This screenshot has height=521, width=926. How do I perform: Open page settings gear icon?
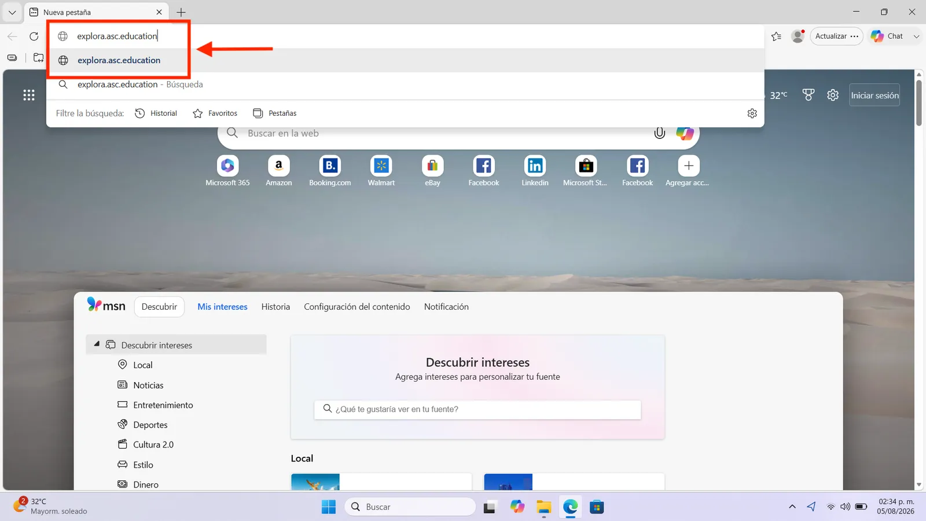pos(833,95)
